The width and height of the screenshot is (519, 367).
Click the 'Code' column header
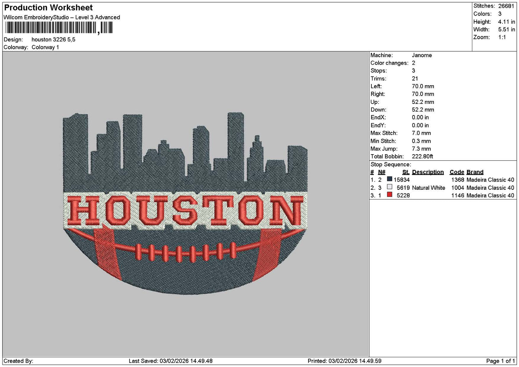(x=457, y=172)
